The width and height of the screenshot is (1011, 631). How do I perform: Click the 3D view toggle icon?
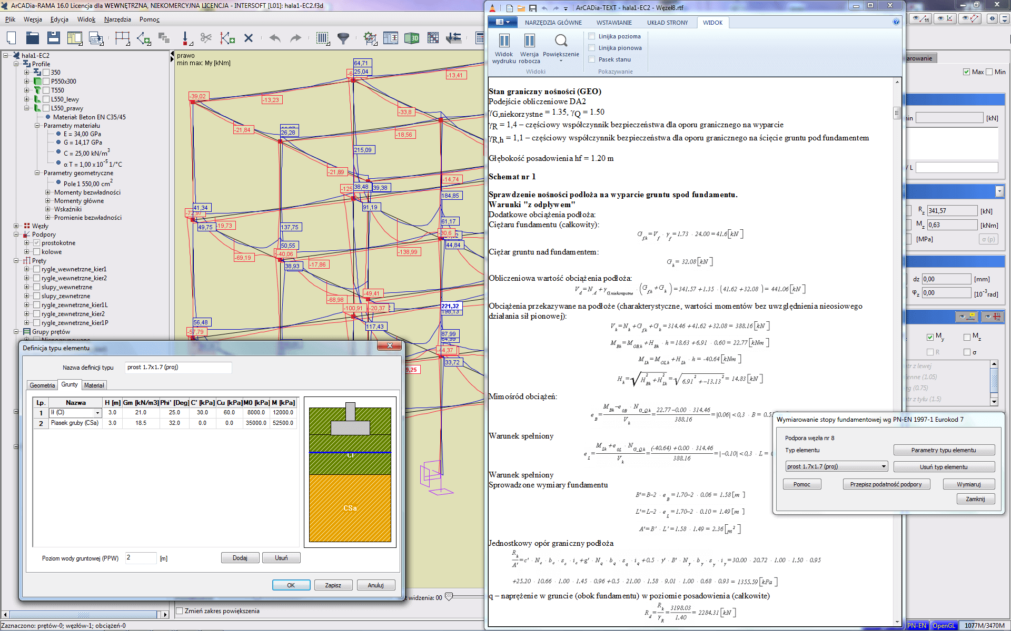[x=411, y=38]
